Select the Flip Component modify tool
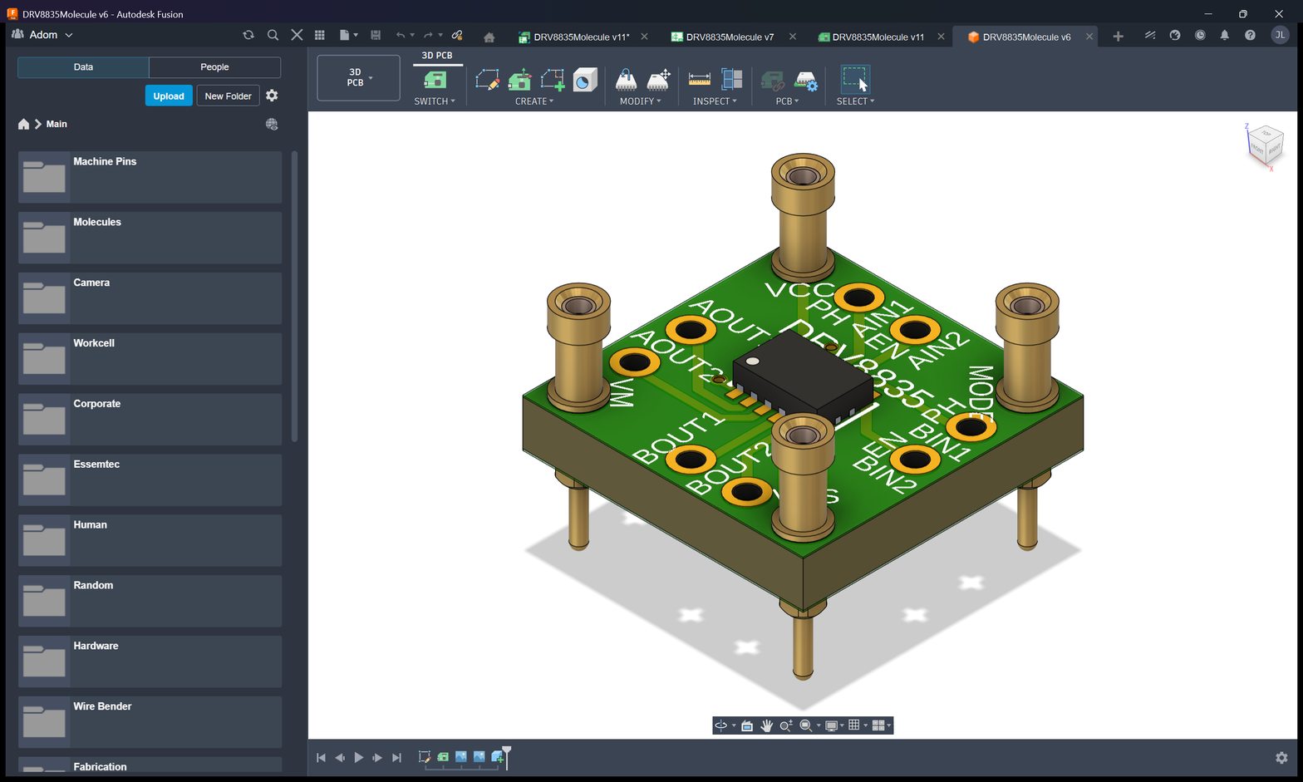 pyautogui.click(x=626, y=80)
